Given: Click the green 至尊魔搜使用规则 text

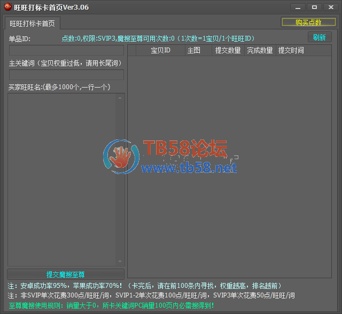Looking at the screenshot, I should [111, 305].
